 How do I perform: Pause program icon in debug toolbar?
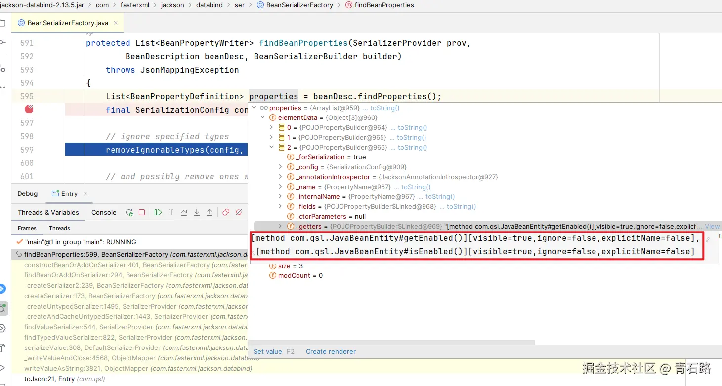[171, 212]
